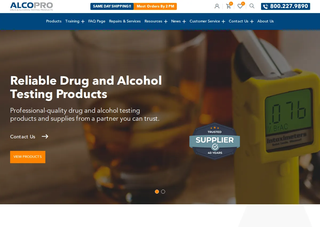Expand the Customer Service submenu plus
Screen dimensions: 320x227
tap(223, 21)
